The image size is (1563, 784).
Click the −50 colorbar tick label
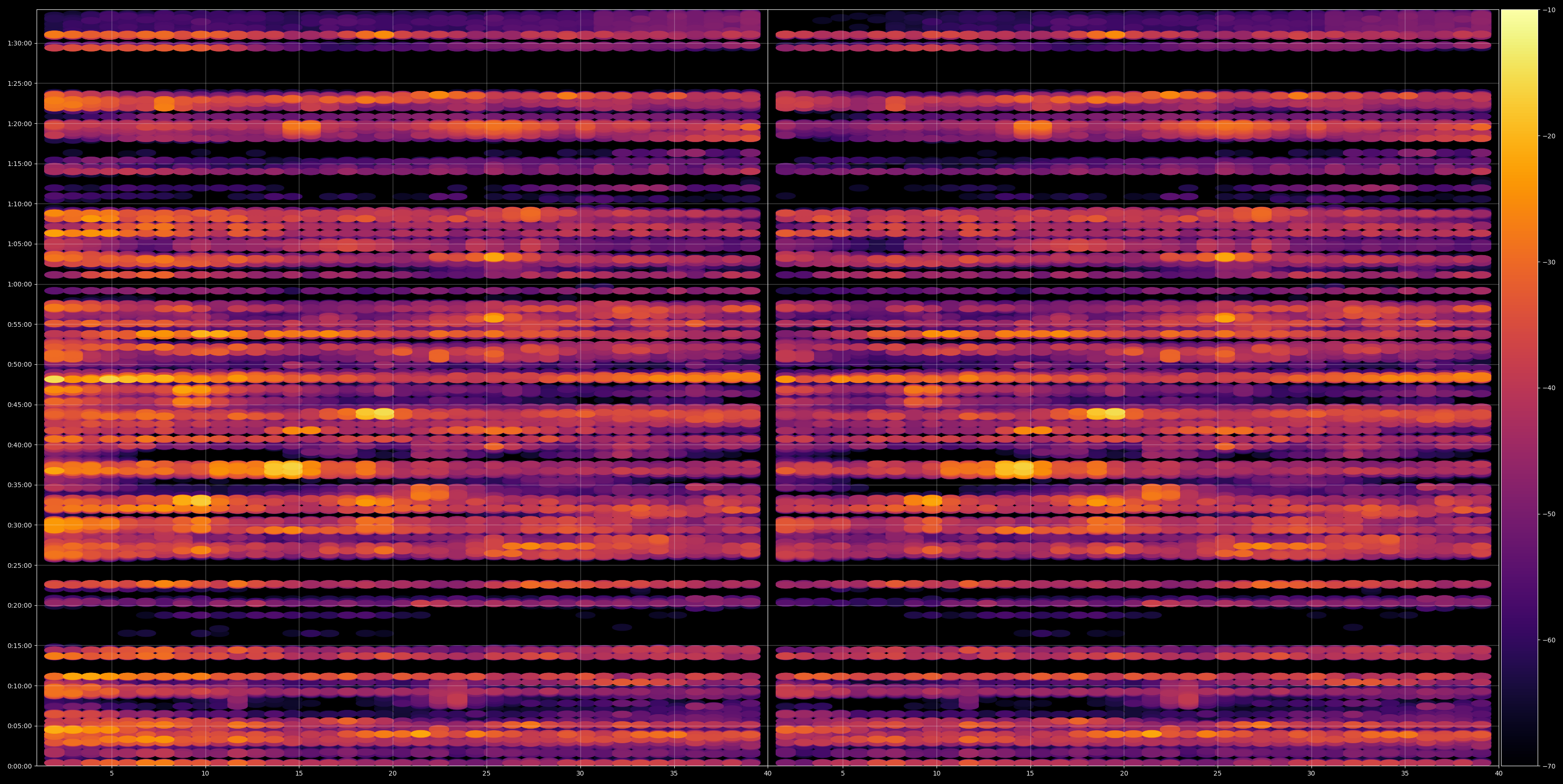tap(1548, 514)
